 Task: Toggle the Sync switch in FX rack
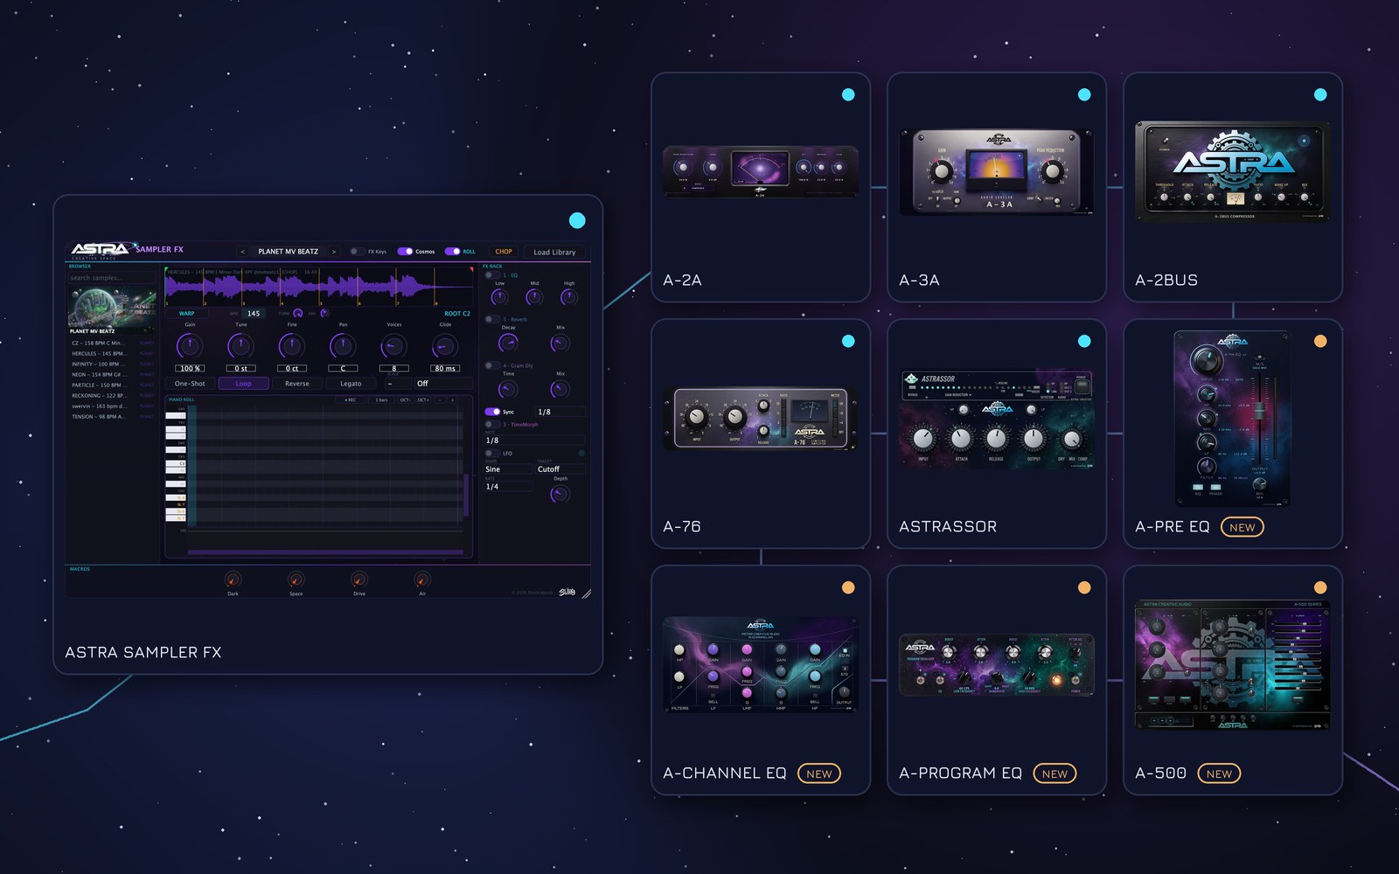coord(492,412)
